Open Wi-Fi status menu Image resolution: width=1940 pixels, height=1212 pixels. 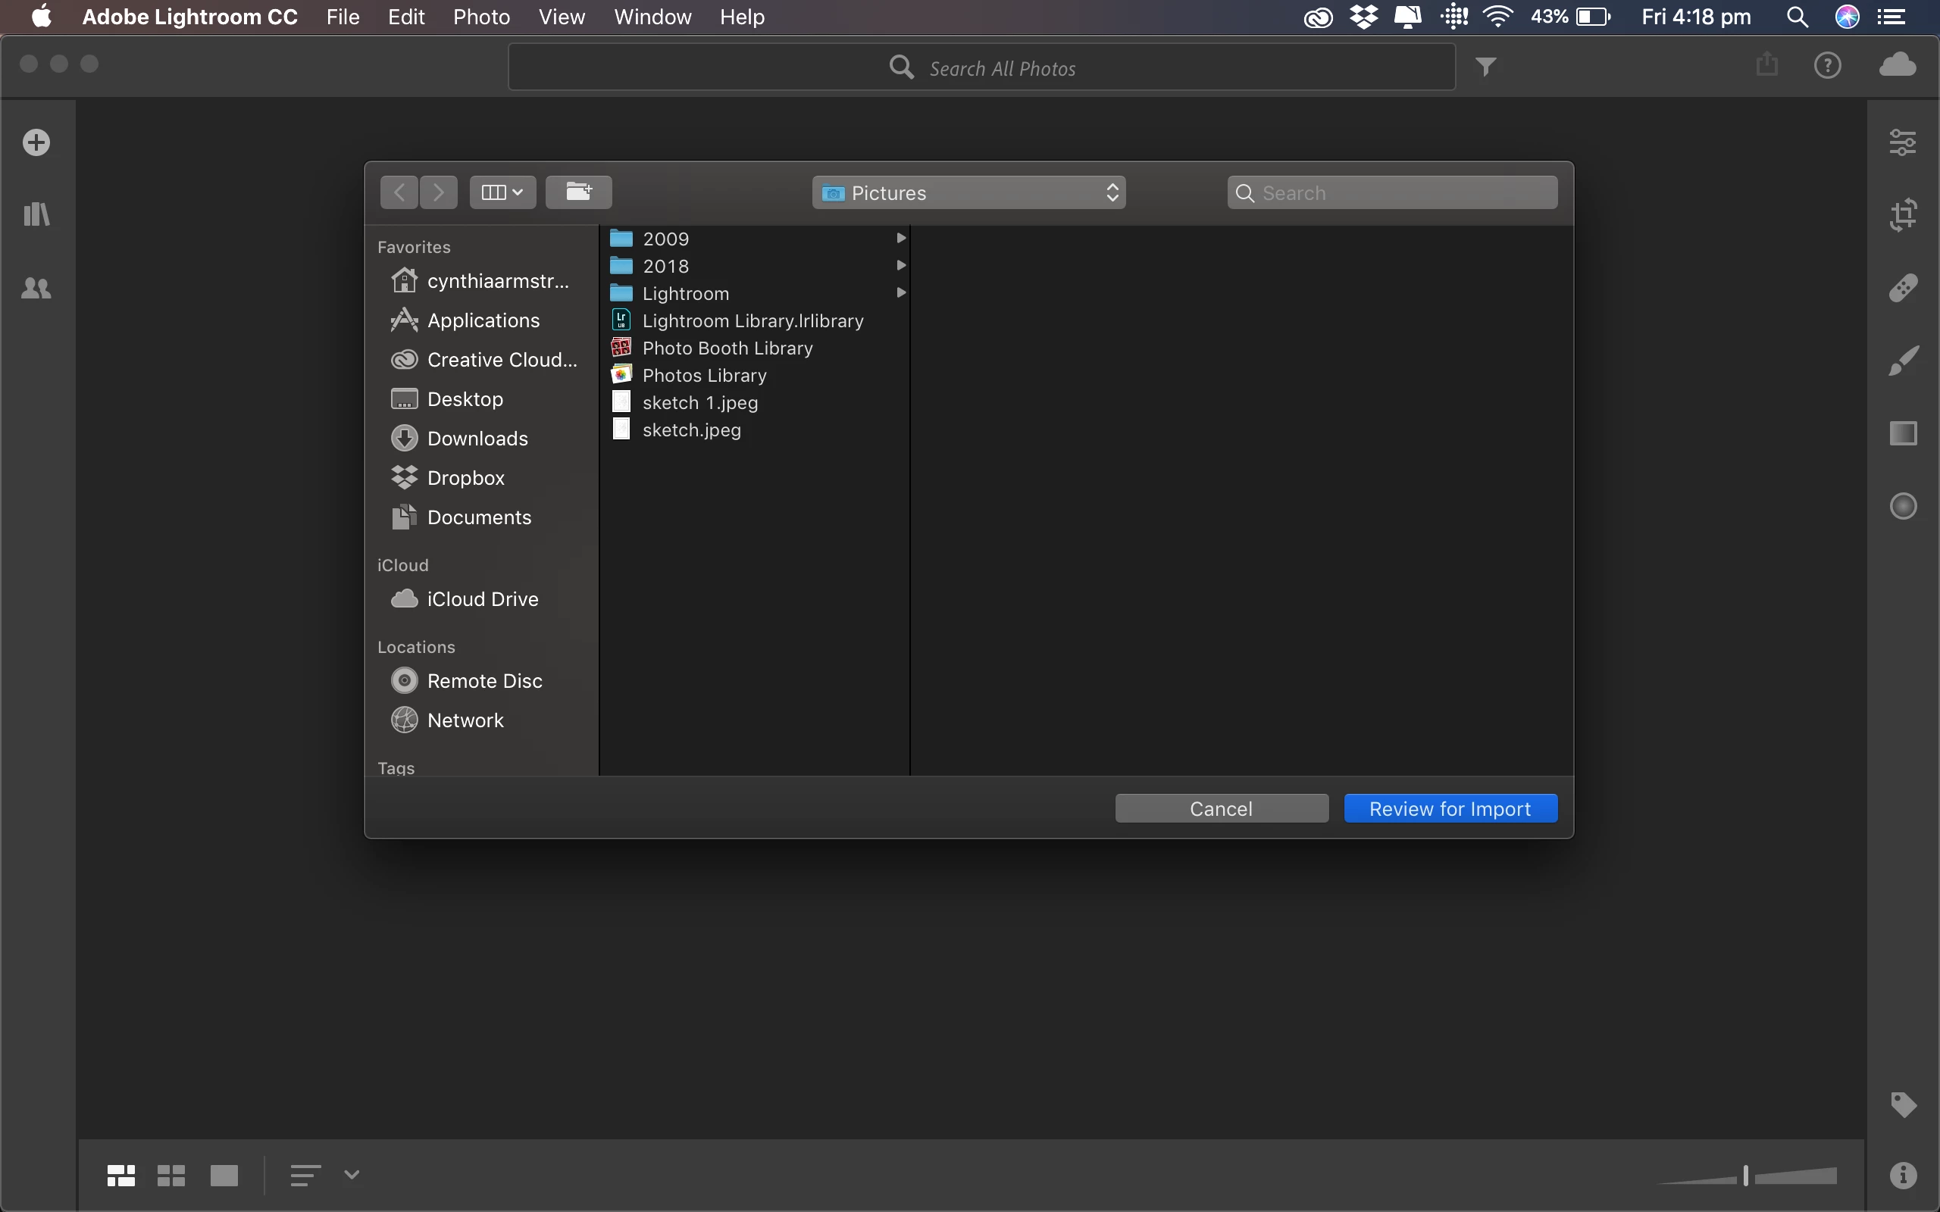(1497, 17)
